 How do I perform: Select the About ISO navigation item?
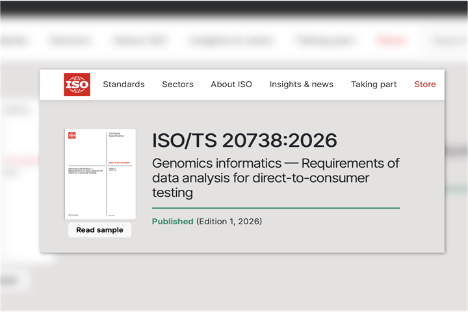pyautogui.click(x=231, y=84)
